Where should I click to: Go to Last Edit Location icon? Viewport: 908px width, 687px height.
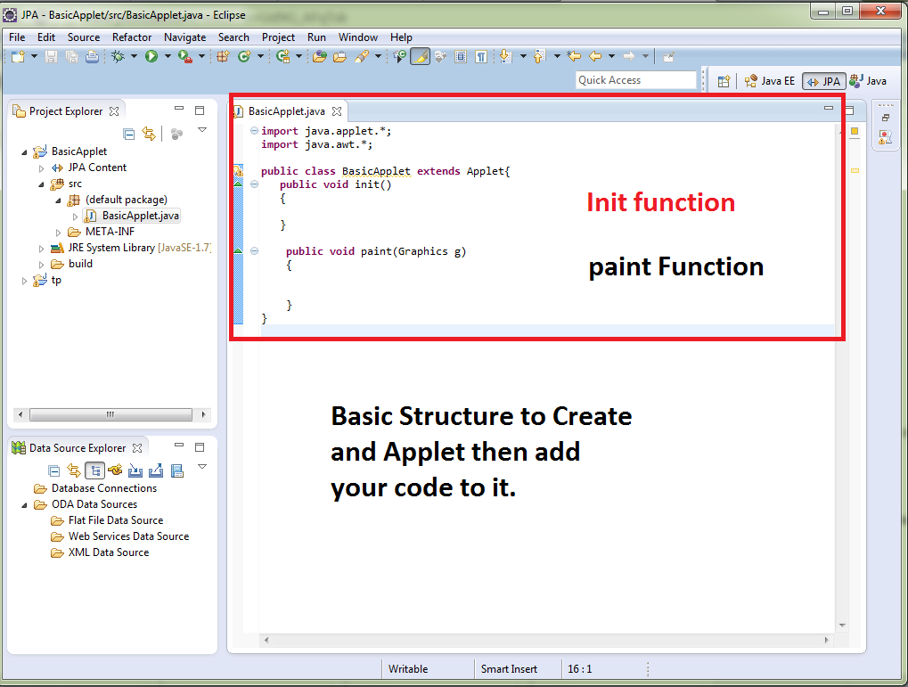[x=574, y=56]
